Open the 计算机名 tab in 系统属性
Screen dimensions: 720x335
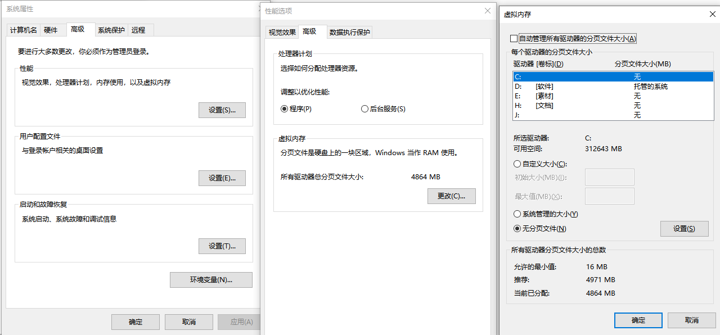pyautogui.click(x=24, y=30)
